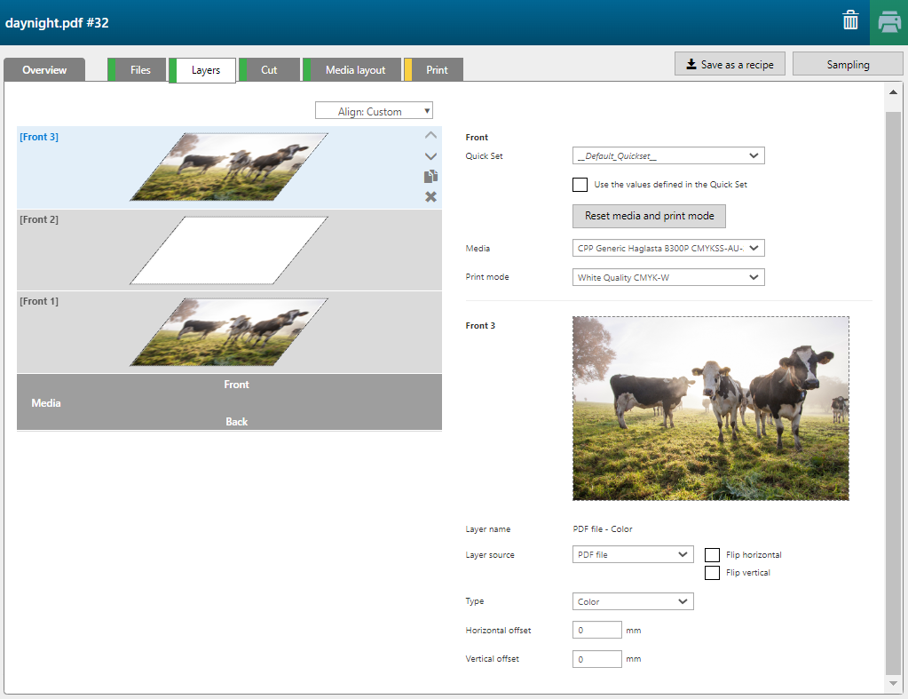Click the Horizontal offset input field
The image size is (908, 699).
click(597, 631)
